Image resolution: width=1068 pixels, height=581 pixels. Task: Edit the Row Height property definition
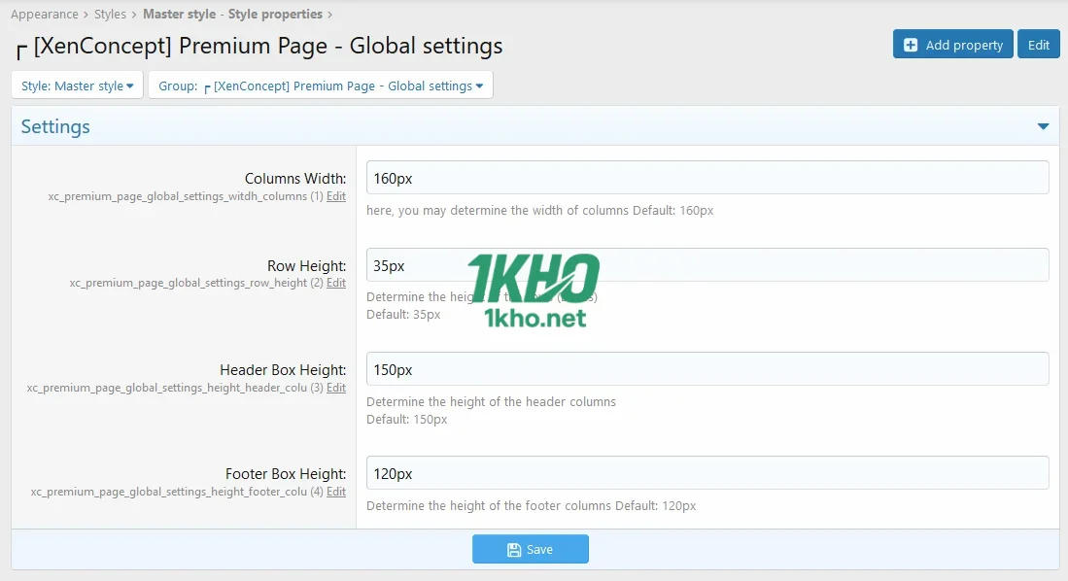pyautogui.click(x=336, y=283)
